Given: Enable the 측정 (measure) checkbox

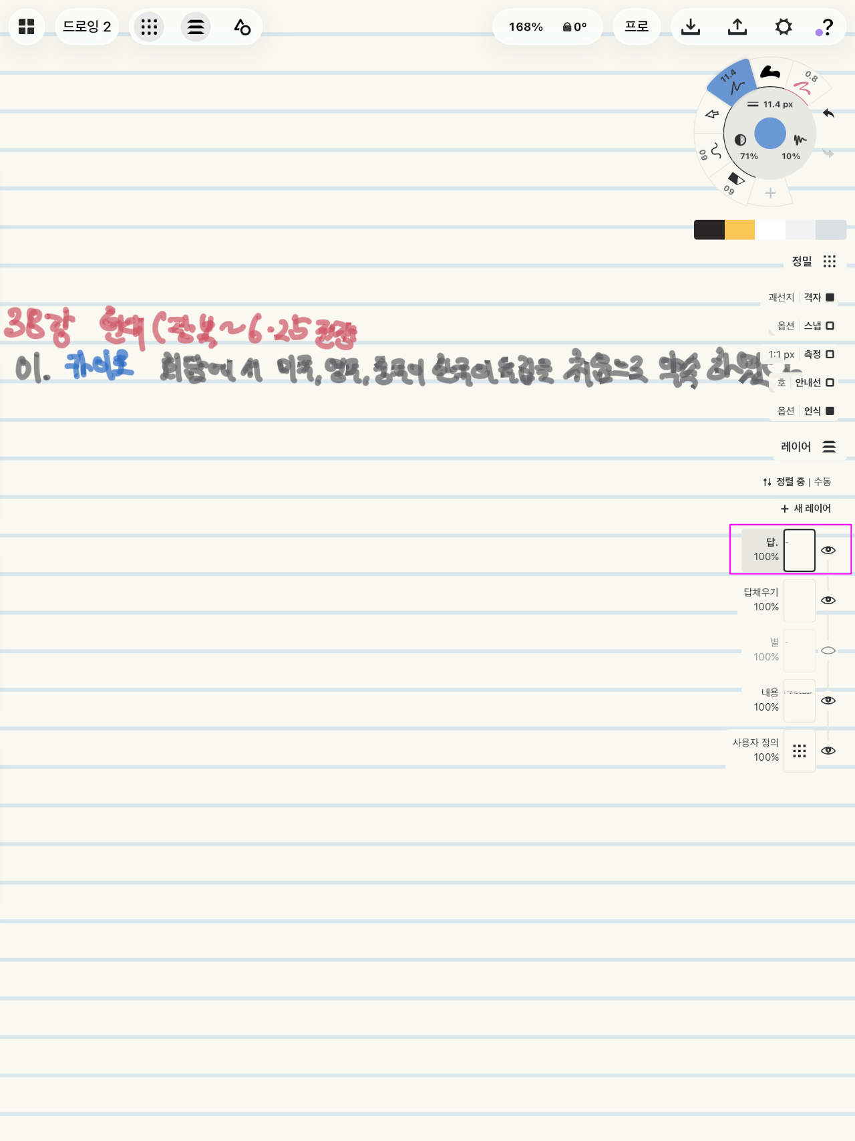Looking at the screenshot, I should point(830,354).
